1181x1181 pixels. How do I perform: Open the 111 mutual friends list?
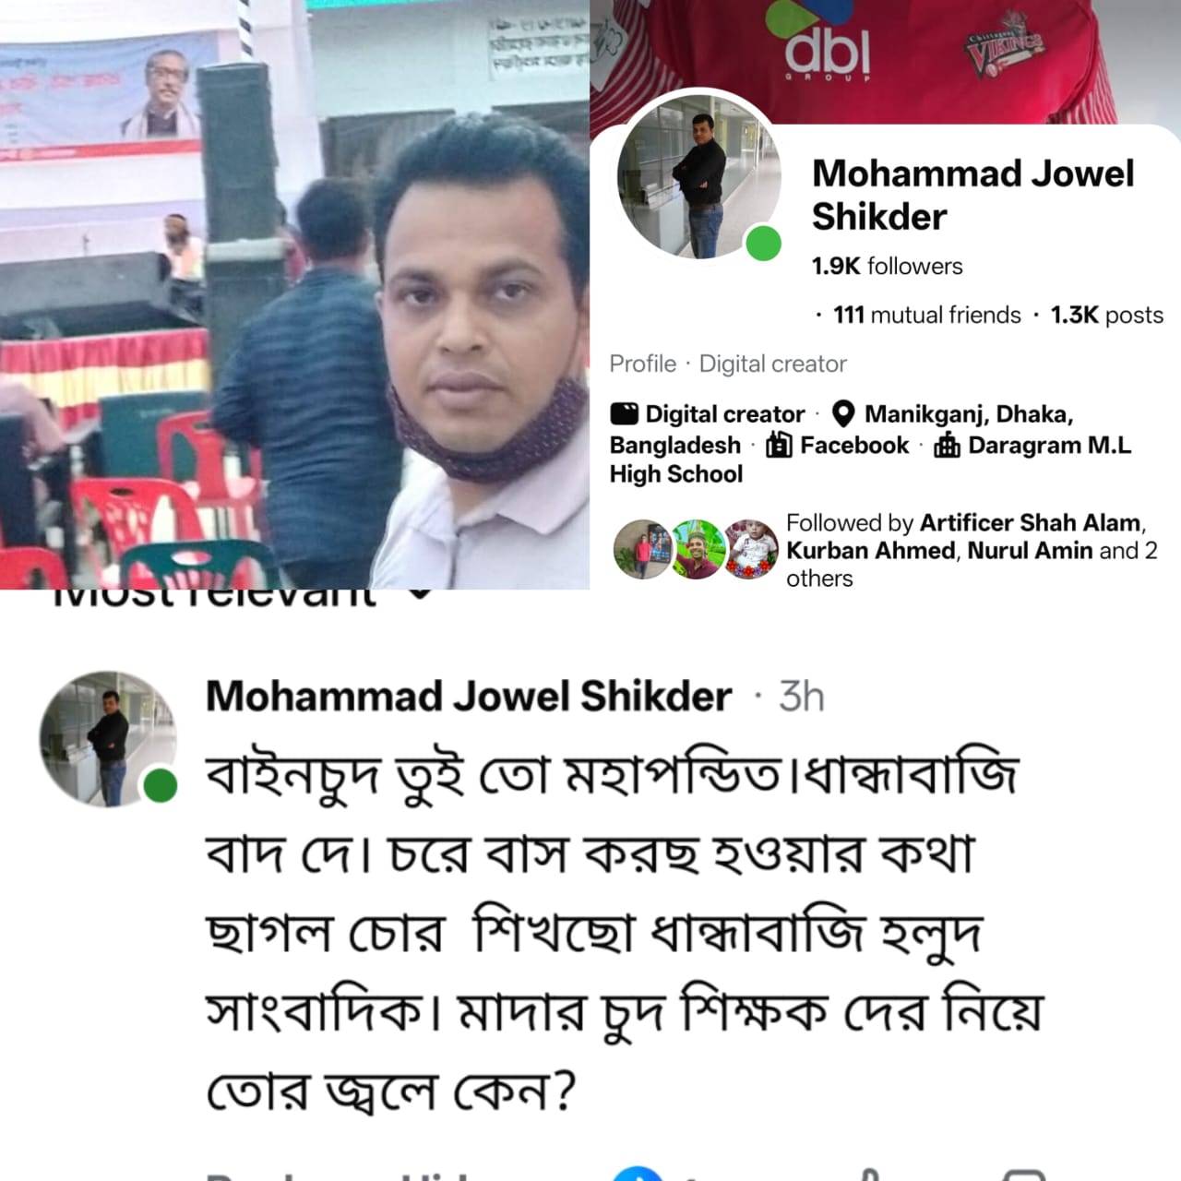point(926,315)
